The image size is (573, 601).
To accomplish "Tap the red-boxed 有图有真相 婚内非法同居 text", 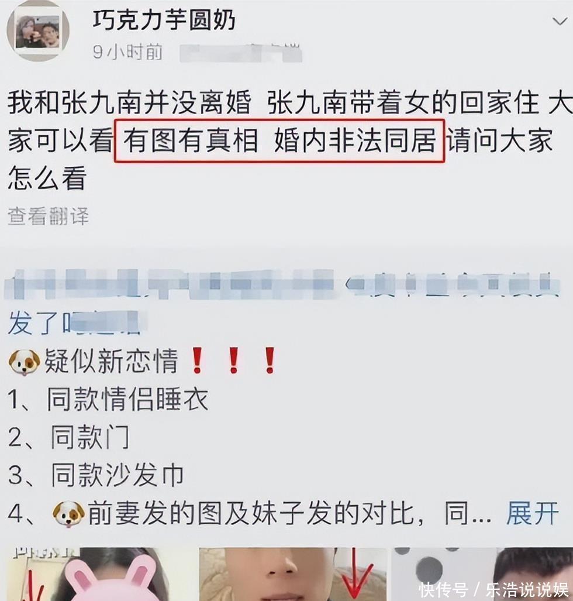I will pos(279,140).
